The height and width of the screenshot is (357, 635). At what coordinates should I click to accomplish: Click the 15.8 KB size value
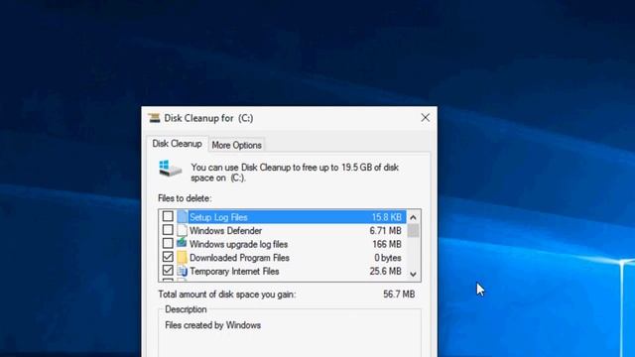pyautogui.click(x=386, y=217)
